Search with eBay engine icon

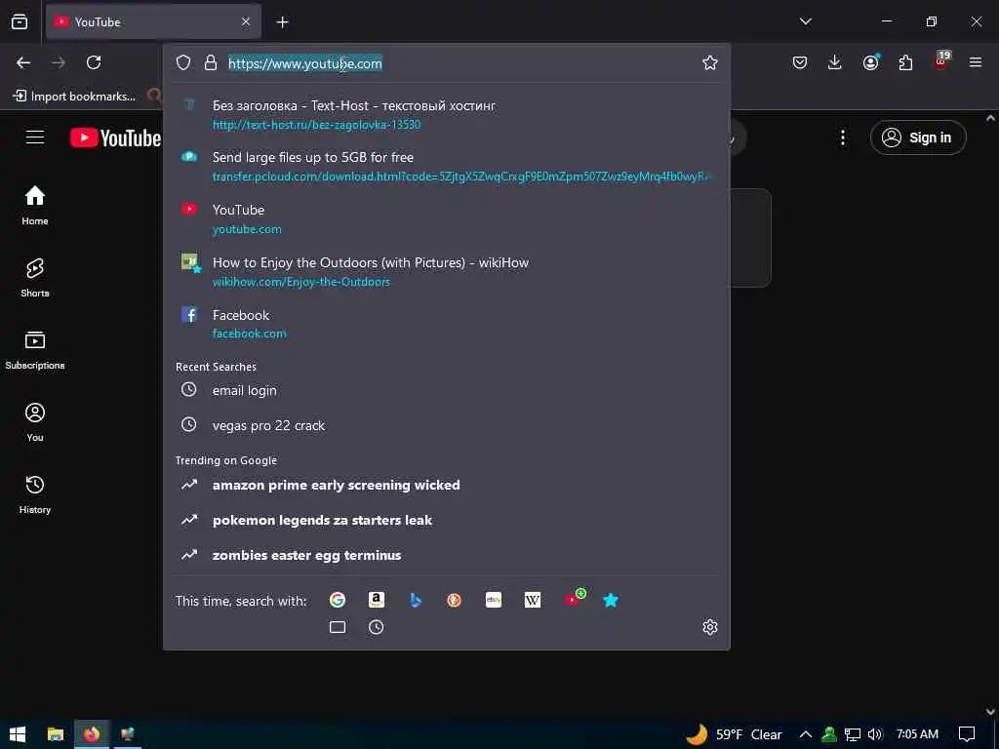pyautogui.click(x=493, y=600)
